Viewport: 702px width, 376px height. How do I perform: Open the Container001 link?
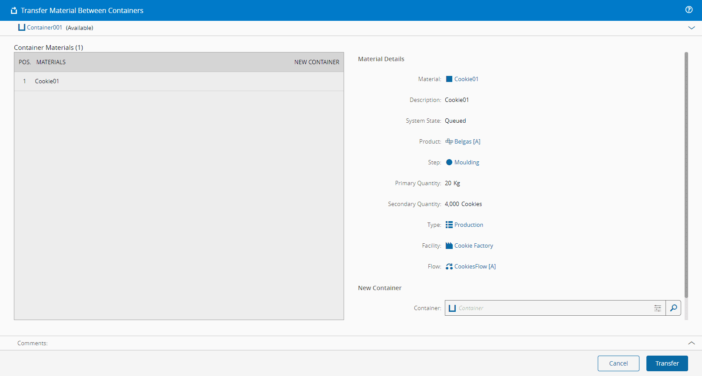(x=44, y=27)
